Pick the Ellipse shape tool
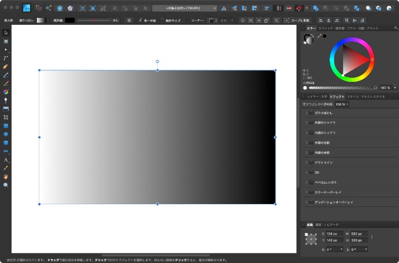The height and width of the screenshot is (263, 399). click(6, 134)
